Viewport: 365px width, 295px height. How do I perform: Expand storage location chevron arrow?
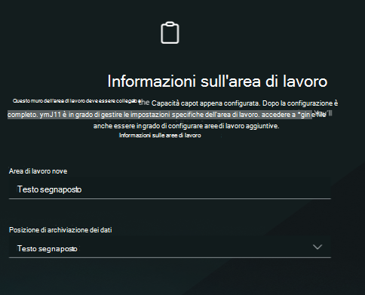(317, 247)
